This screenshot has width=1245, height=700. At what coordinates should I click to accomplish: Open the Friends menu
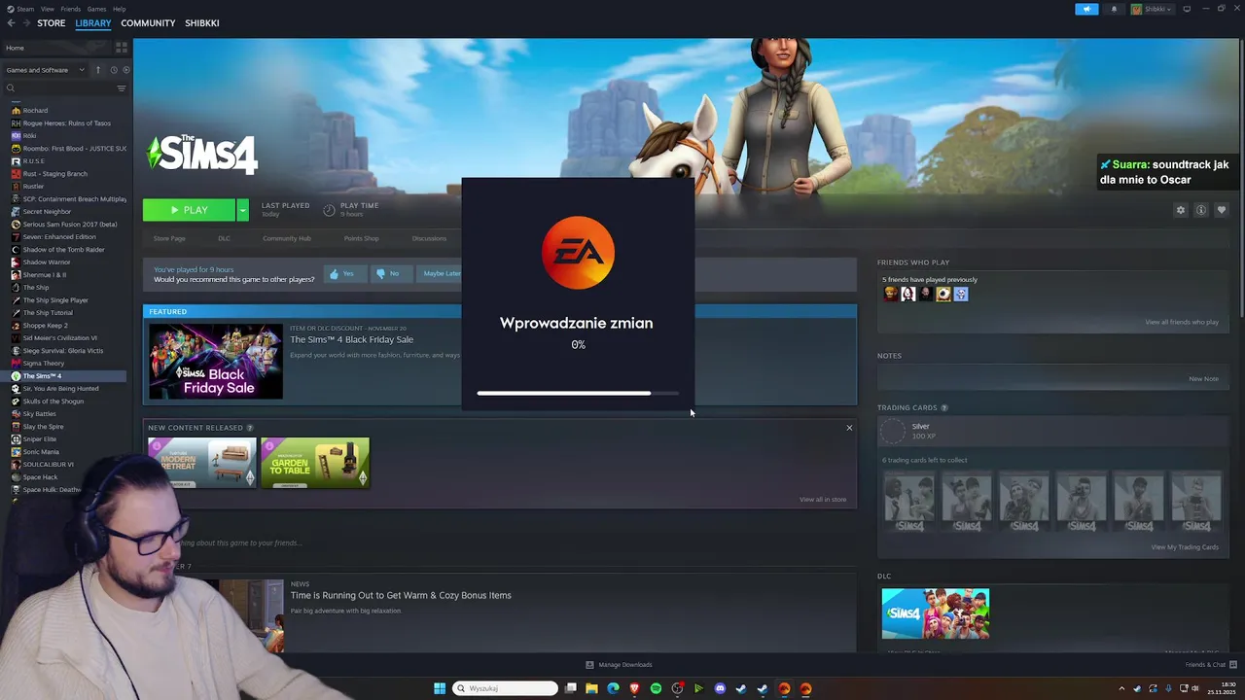click(x=71, y=9)
